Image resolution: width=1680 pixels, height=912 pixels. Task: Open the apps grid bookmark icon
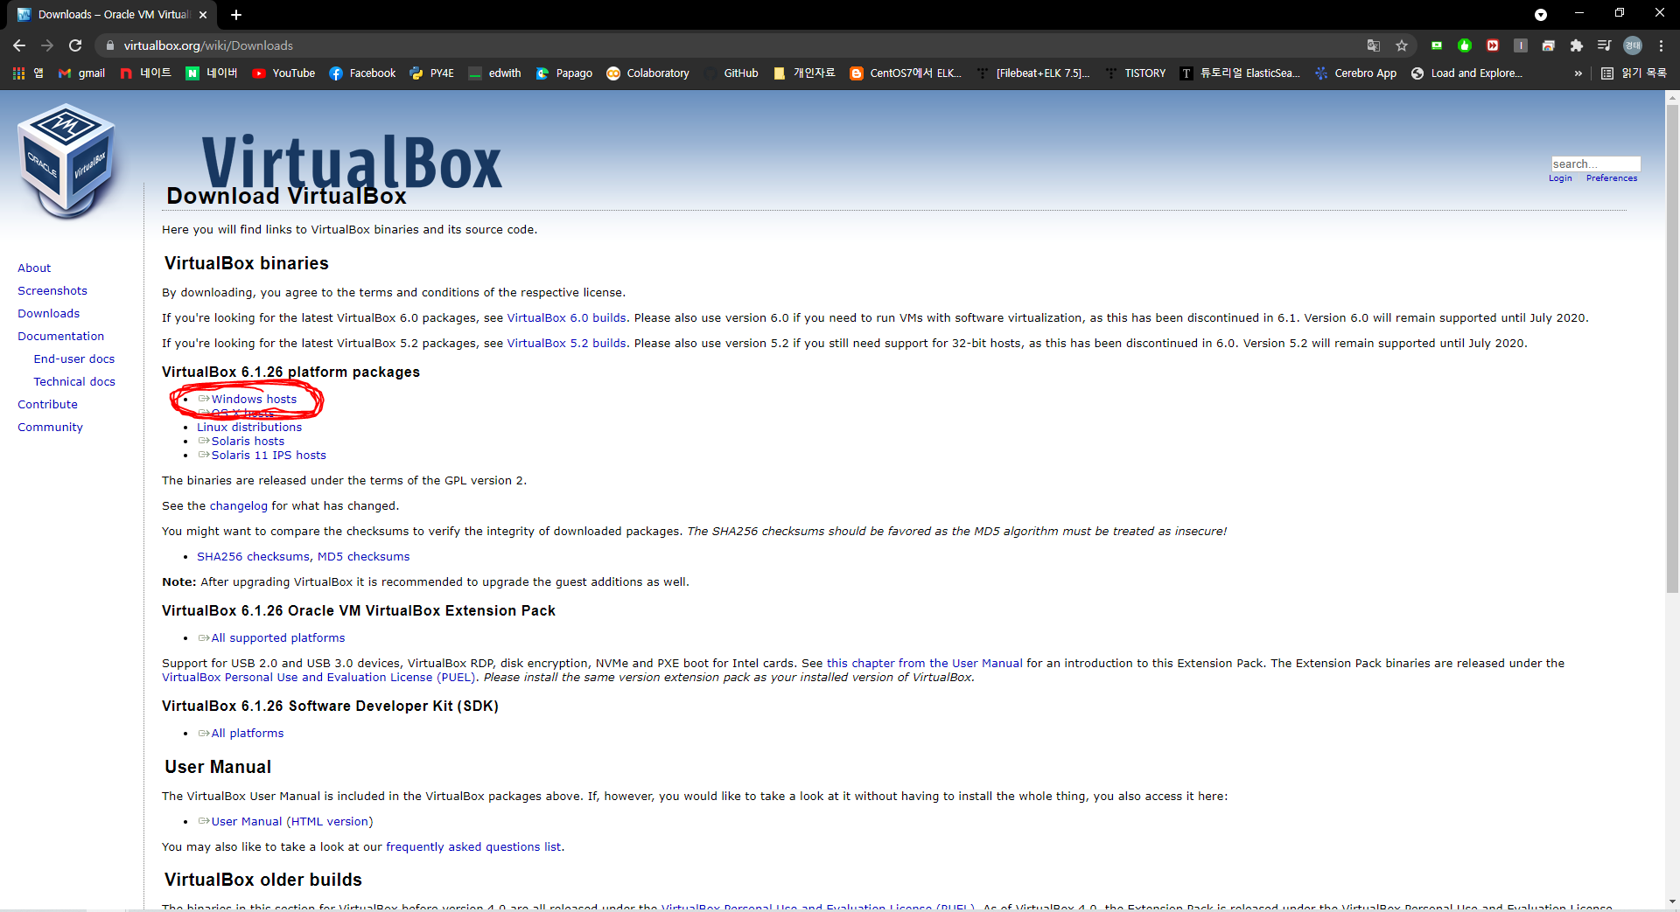click(28, 73)
